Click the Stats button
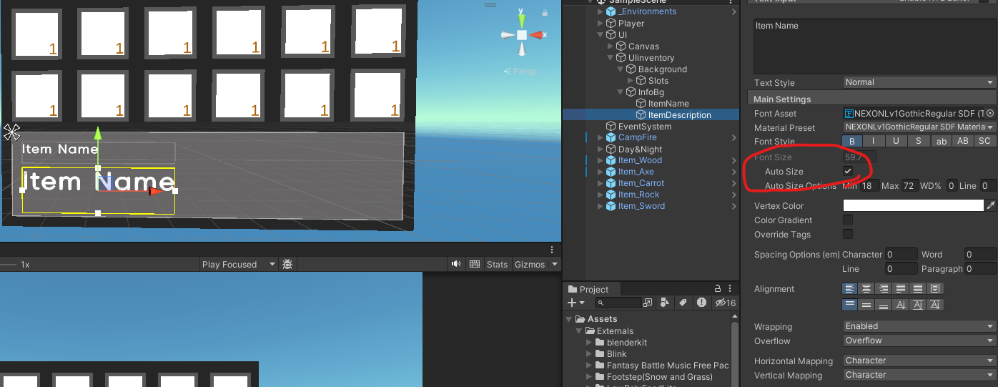This screenshot has width=998, height=387. (497, 264)
